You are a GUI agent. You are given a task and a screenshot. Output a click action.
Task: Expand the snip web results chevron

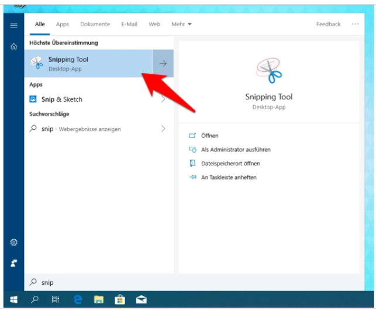click(163, 129)
